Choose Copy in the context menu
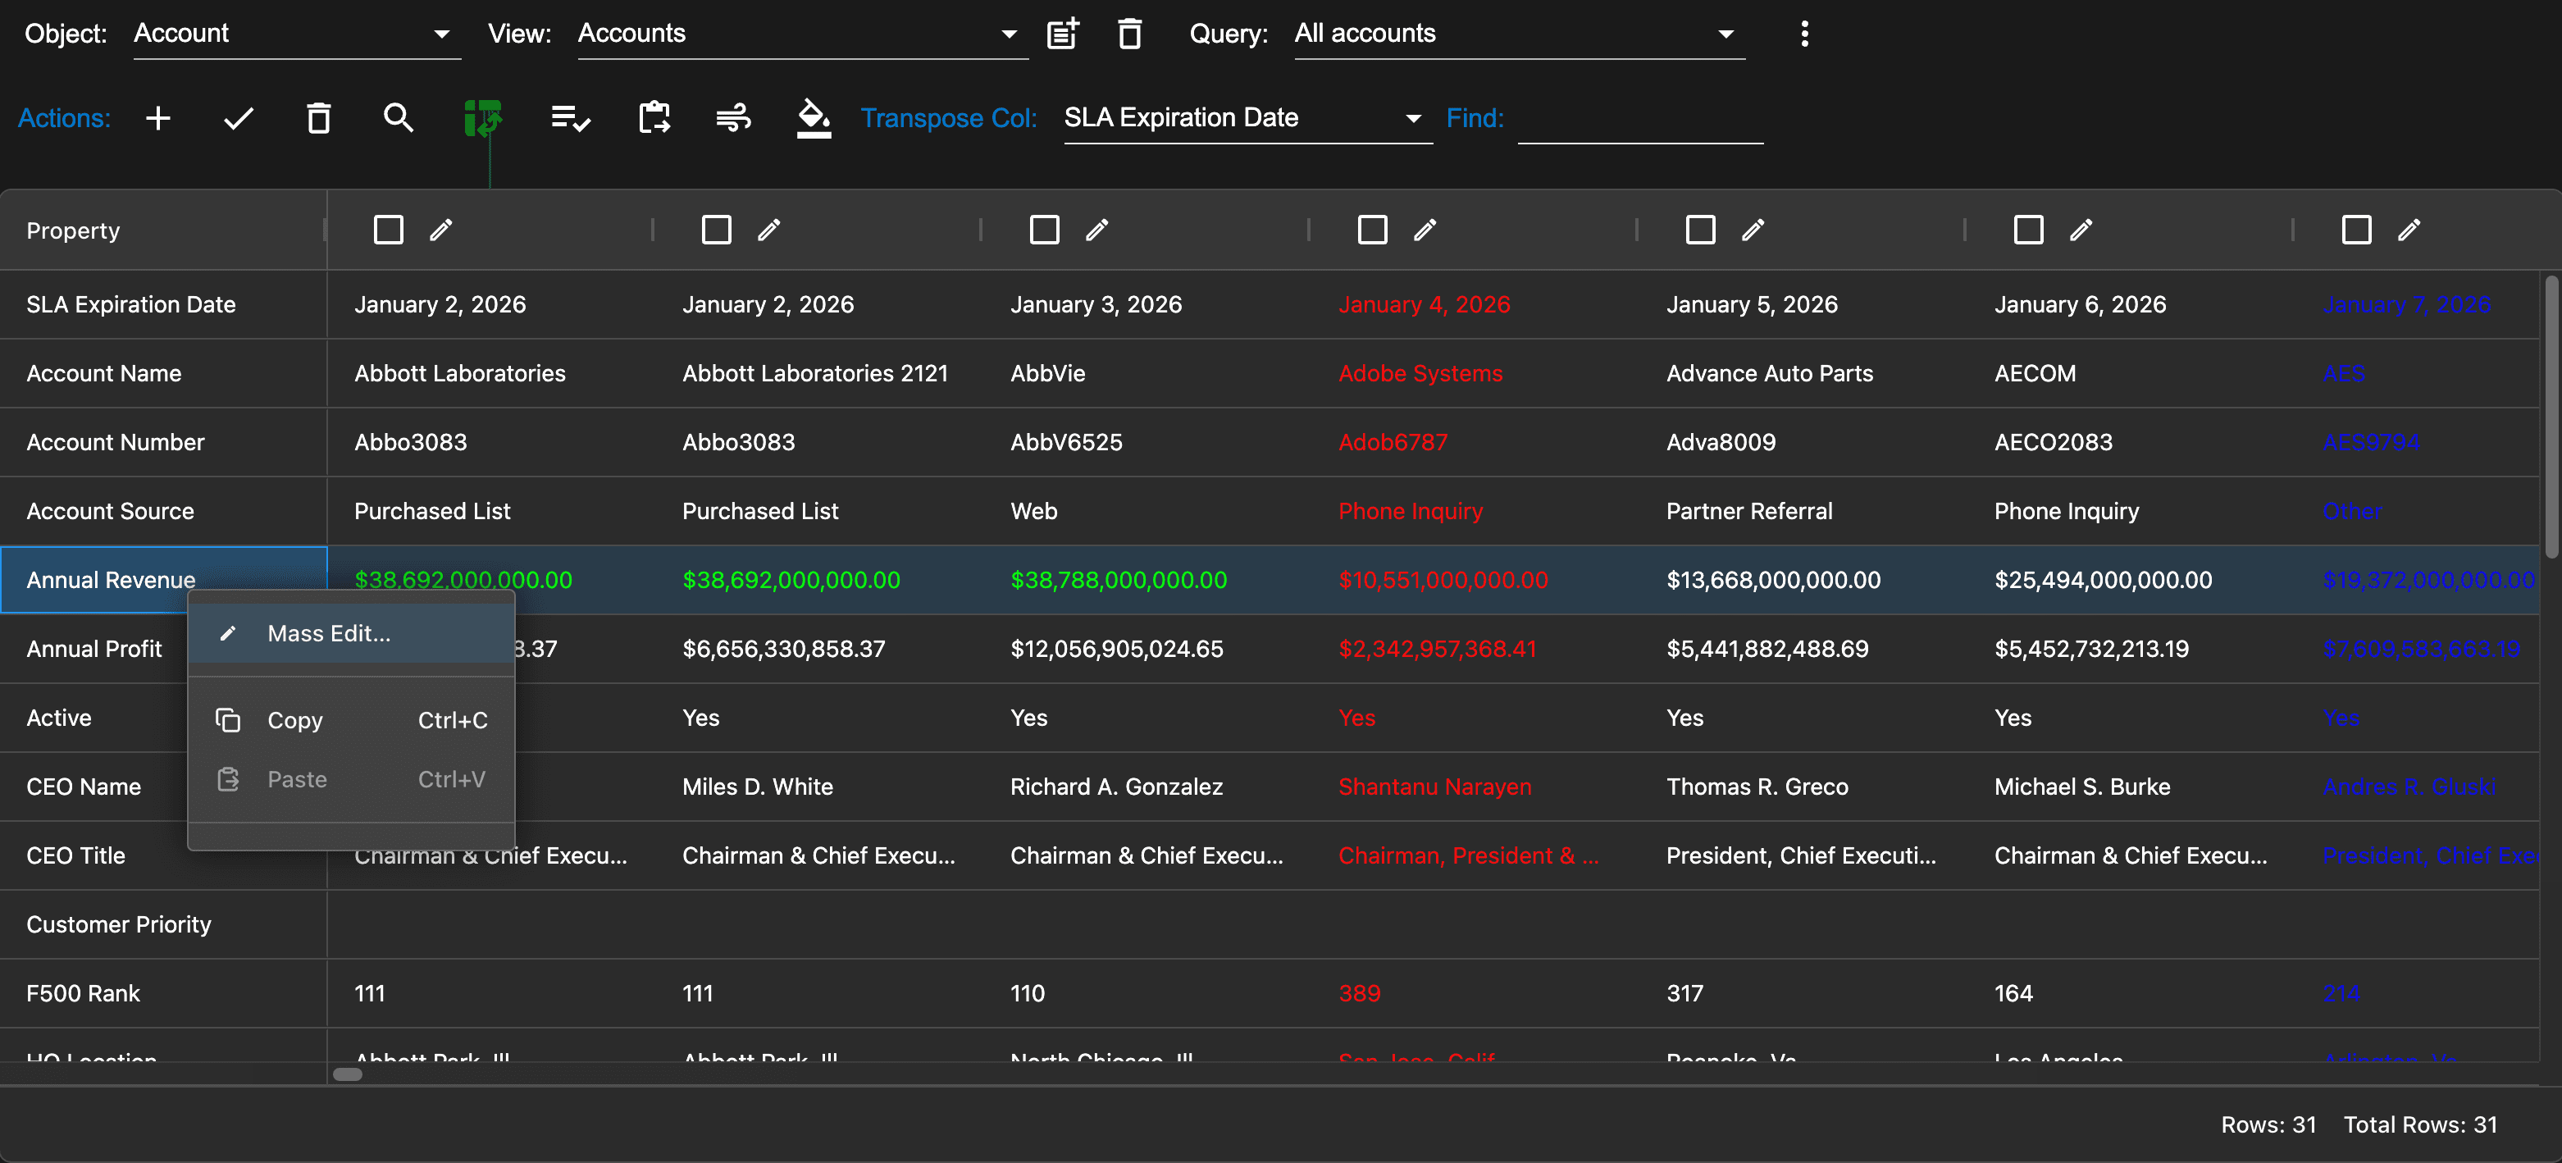2562x1163 pixels. (x=295, y=720)
